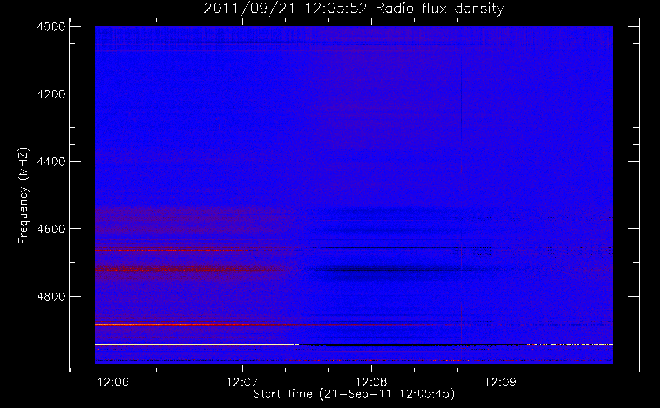Screen dimensions: 660x408
Task: Click the 12:07 time axis label
Action: pyautogui.click(x=242, y=382)
